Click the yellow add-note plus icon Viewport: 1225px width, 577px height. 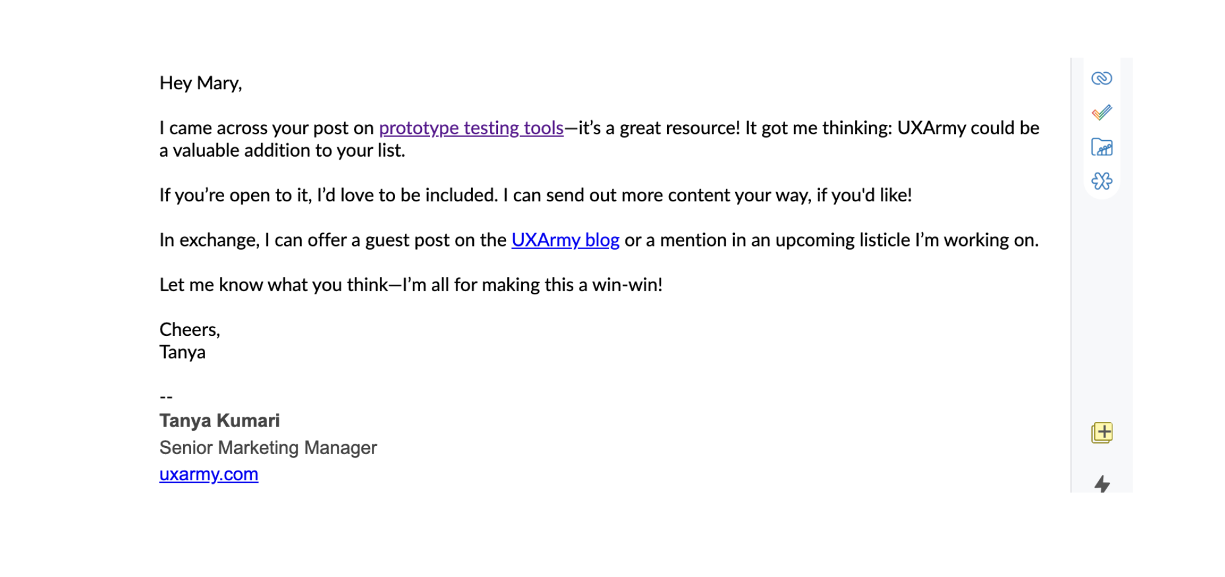[1102, 433]
